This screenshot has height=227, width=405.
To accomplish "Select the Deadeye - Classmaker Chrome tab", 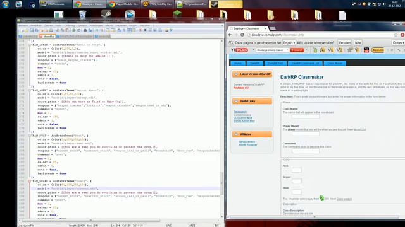I will click(247, 28).
